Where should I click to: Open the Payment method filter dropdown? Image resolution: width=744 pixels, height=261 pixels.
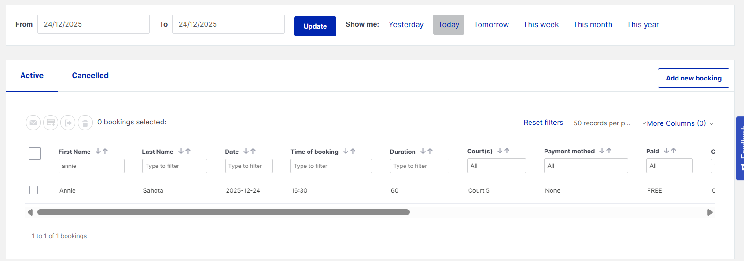tap(585, 166)
